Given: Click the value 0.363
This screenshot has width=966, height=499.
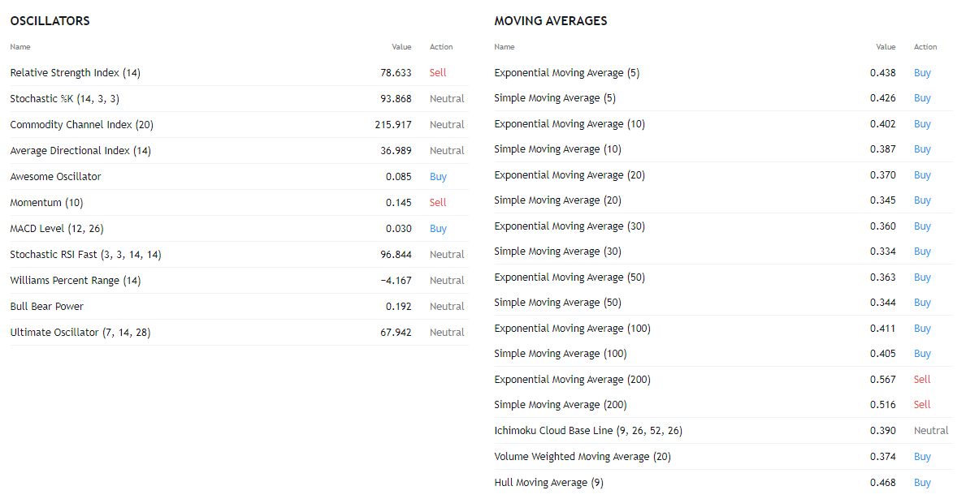Looking at the screenshot, I should 883,277.
